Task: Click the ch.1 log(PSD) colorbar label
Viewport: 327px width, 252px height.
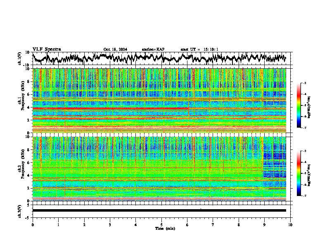Action: (x=309, y=107)
